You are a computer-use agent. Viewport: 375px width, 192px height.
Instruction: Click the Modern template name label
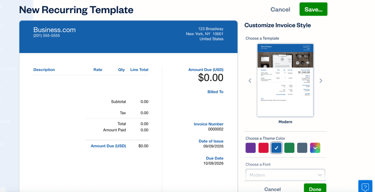click(285, 122)
